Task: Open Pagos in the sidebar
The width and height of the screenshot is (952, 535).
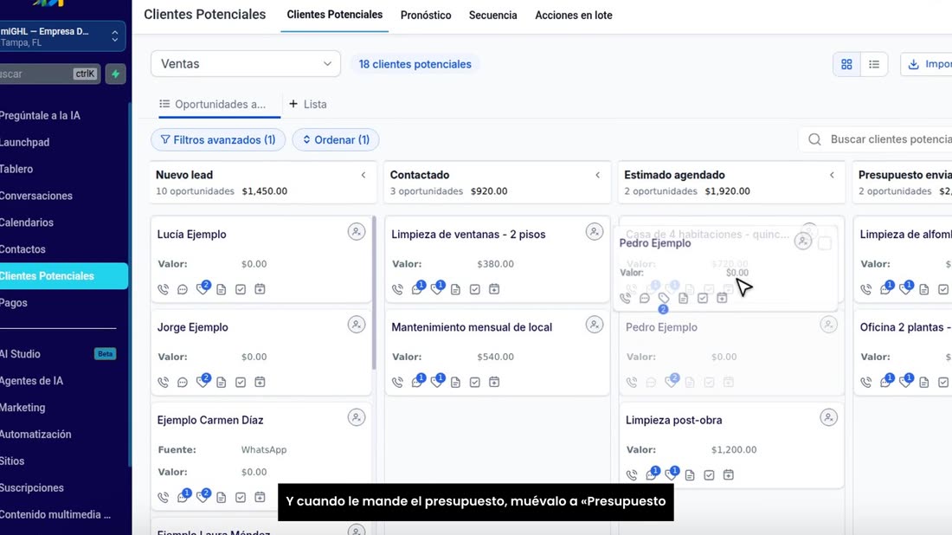Action: click(x=14, y=303)
